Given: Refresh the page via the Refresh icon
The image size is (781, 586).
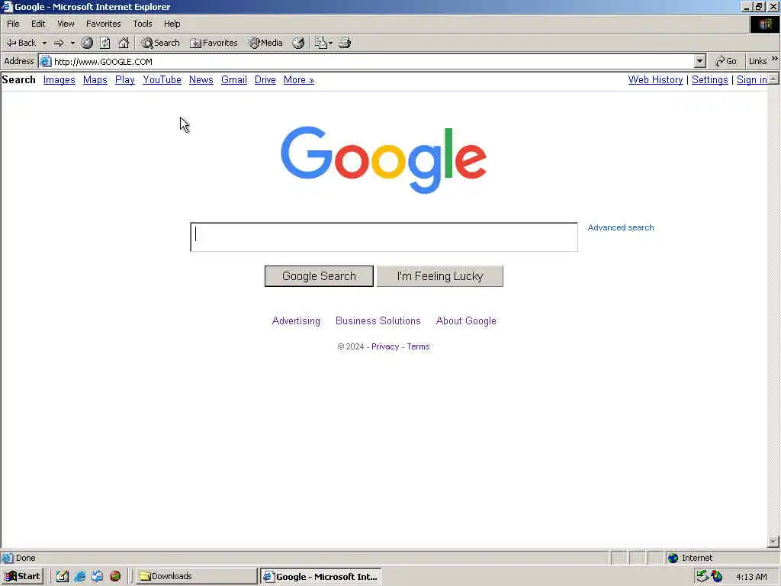Looking at the screenshot, I should click(105, 43).
